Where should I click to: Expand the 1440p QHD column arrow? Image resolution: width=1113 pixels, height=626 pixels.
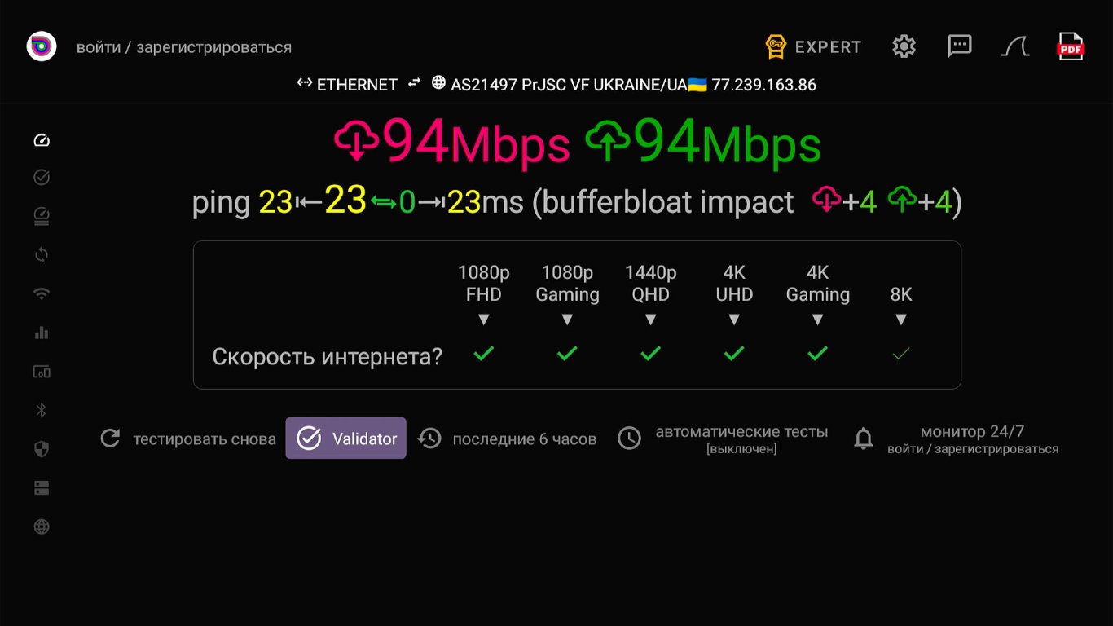pyautogui.click(x=650, y=320)
